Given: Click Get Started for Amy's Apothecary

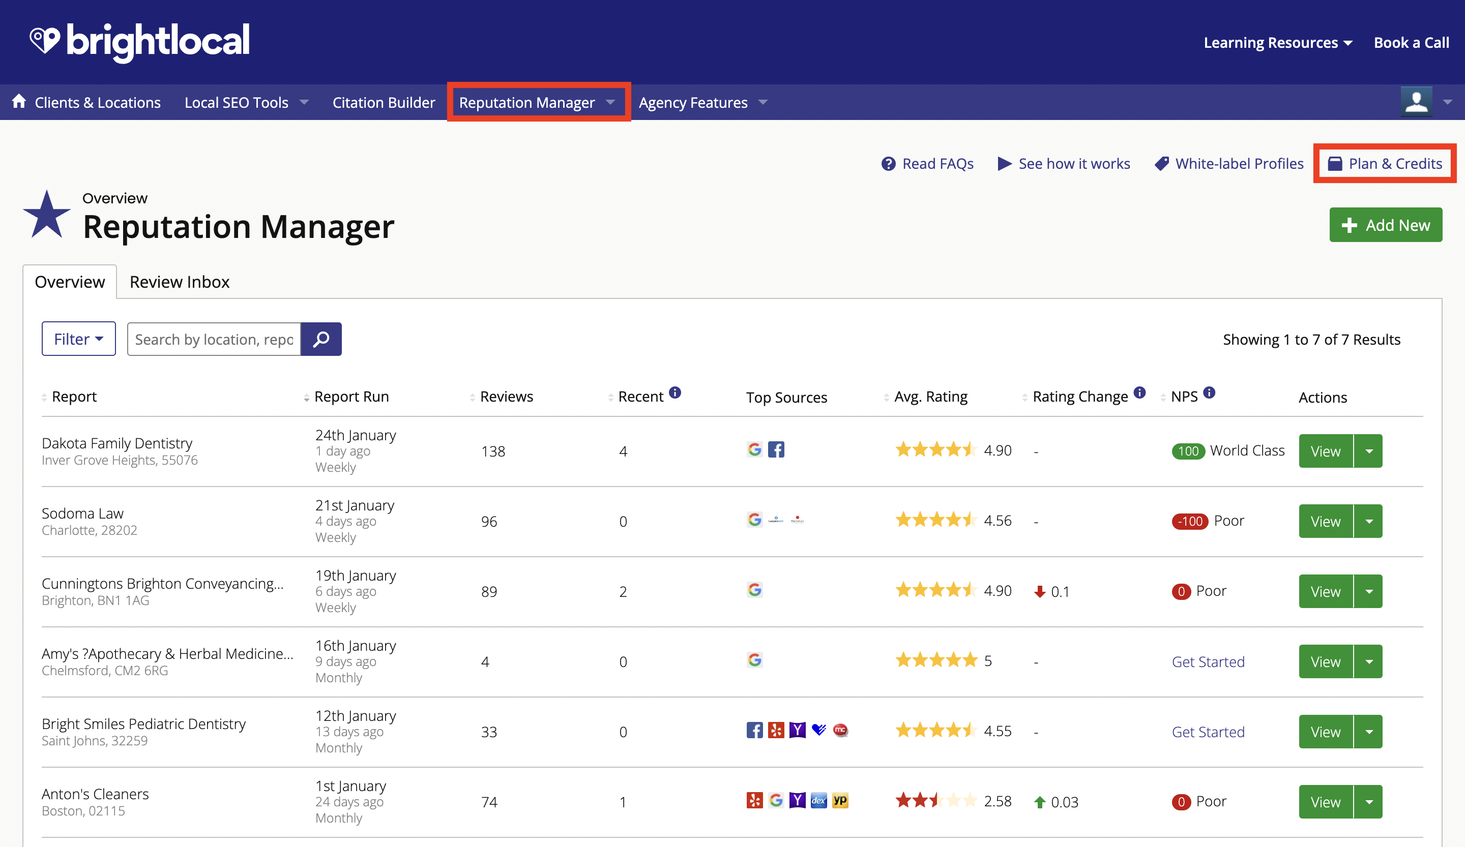Looking at the screenshot, I should click(1208, 661).
